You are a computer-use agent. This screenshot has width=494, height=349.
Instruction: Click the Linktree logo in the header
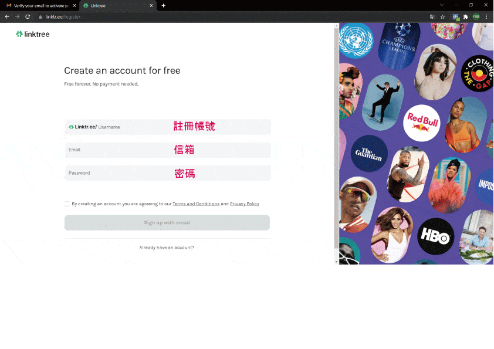click(33, 34)
